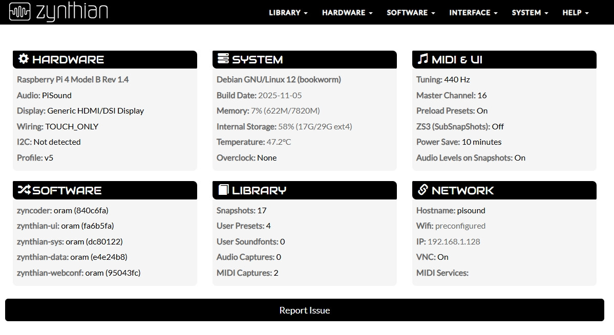Open the Software dropdown in navbar
This screenshot has height=335, width=614.
pos(410,13)
